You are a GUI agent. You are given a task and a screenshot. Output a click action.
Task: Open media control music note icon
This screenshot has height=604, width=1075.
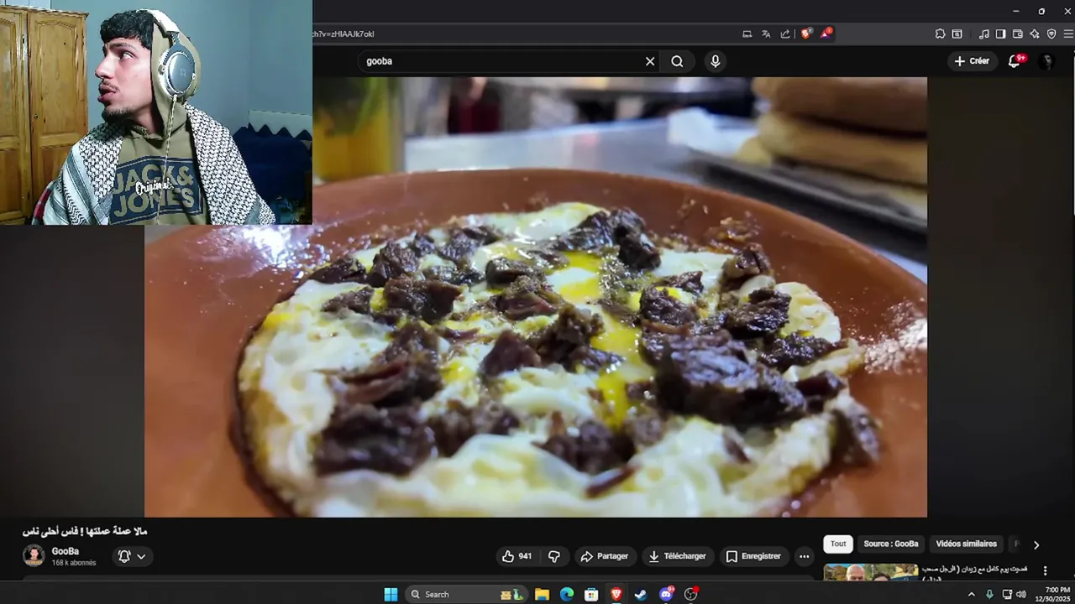pos(983,34)
